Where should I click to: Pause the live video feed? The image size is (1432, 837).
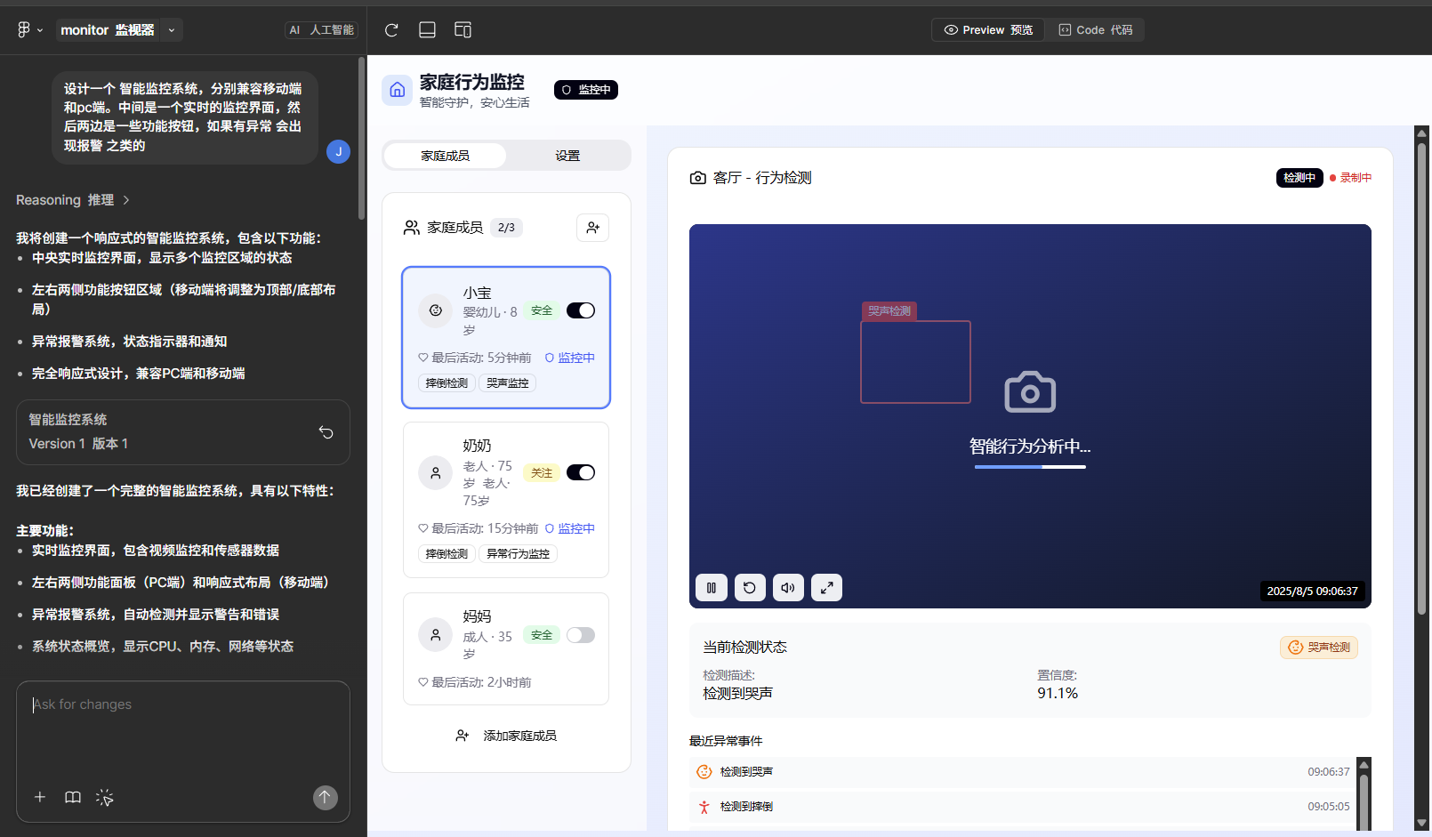[x=711, y=587]
